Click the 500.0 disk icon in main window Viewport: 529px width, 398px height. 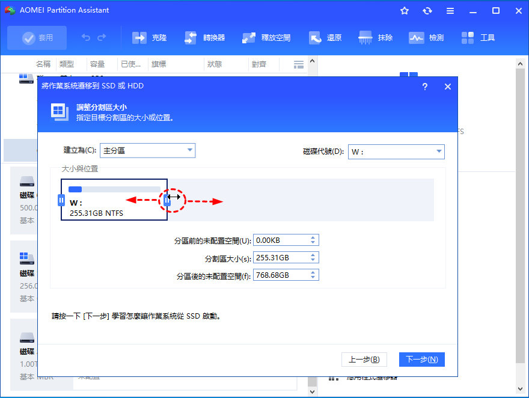(x=27, y=182)
